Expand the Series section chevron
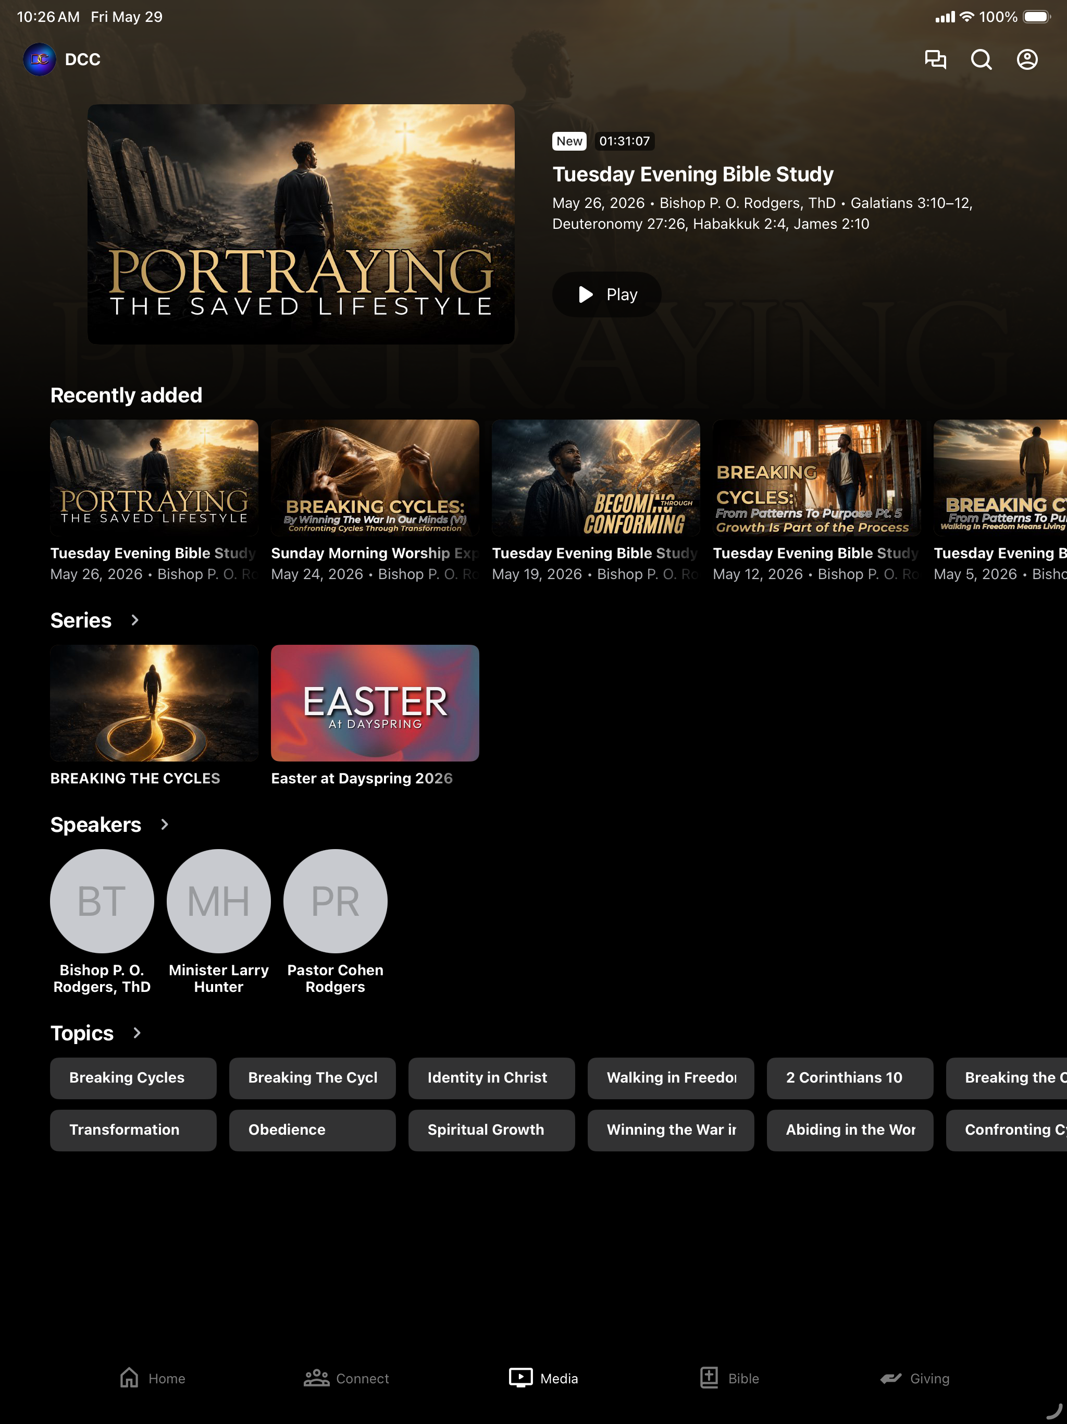This screenshot has width=1067, height=1424. (x=134, y=620)
